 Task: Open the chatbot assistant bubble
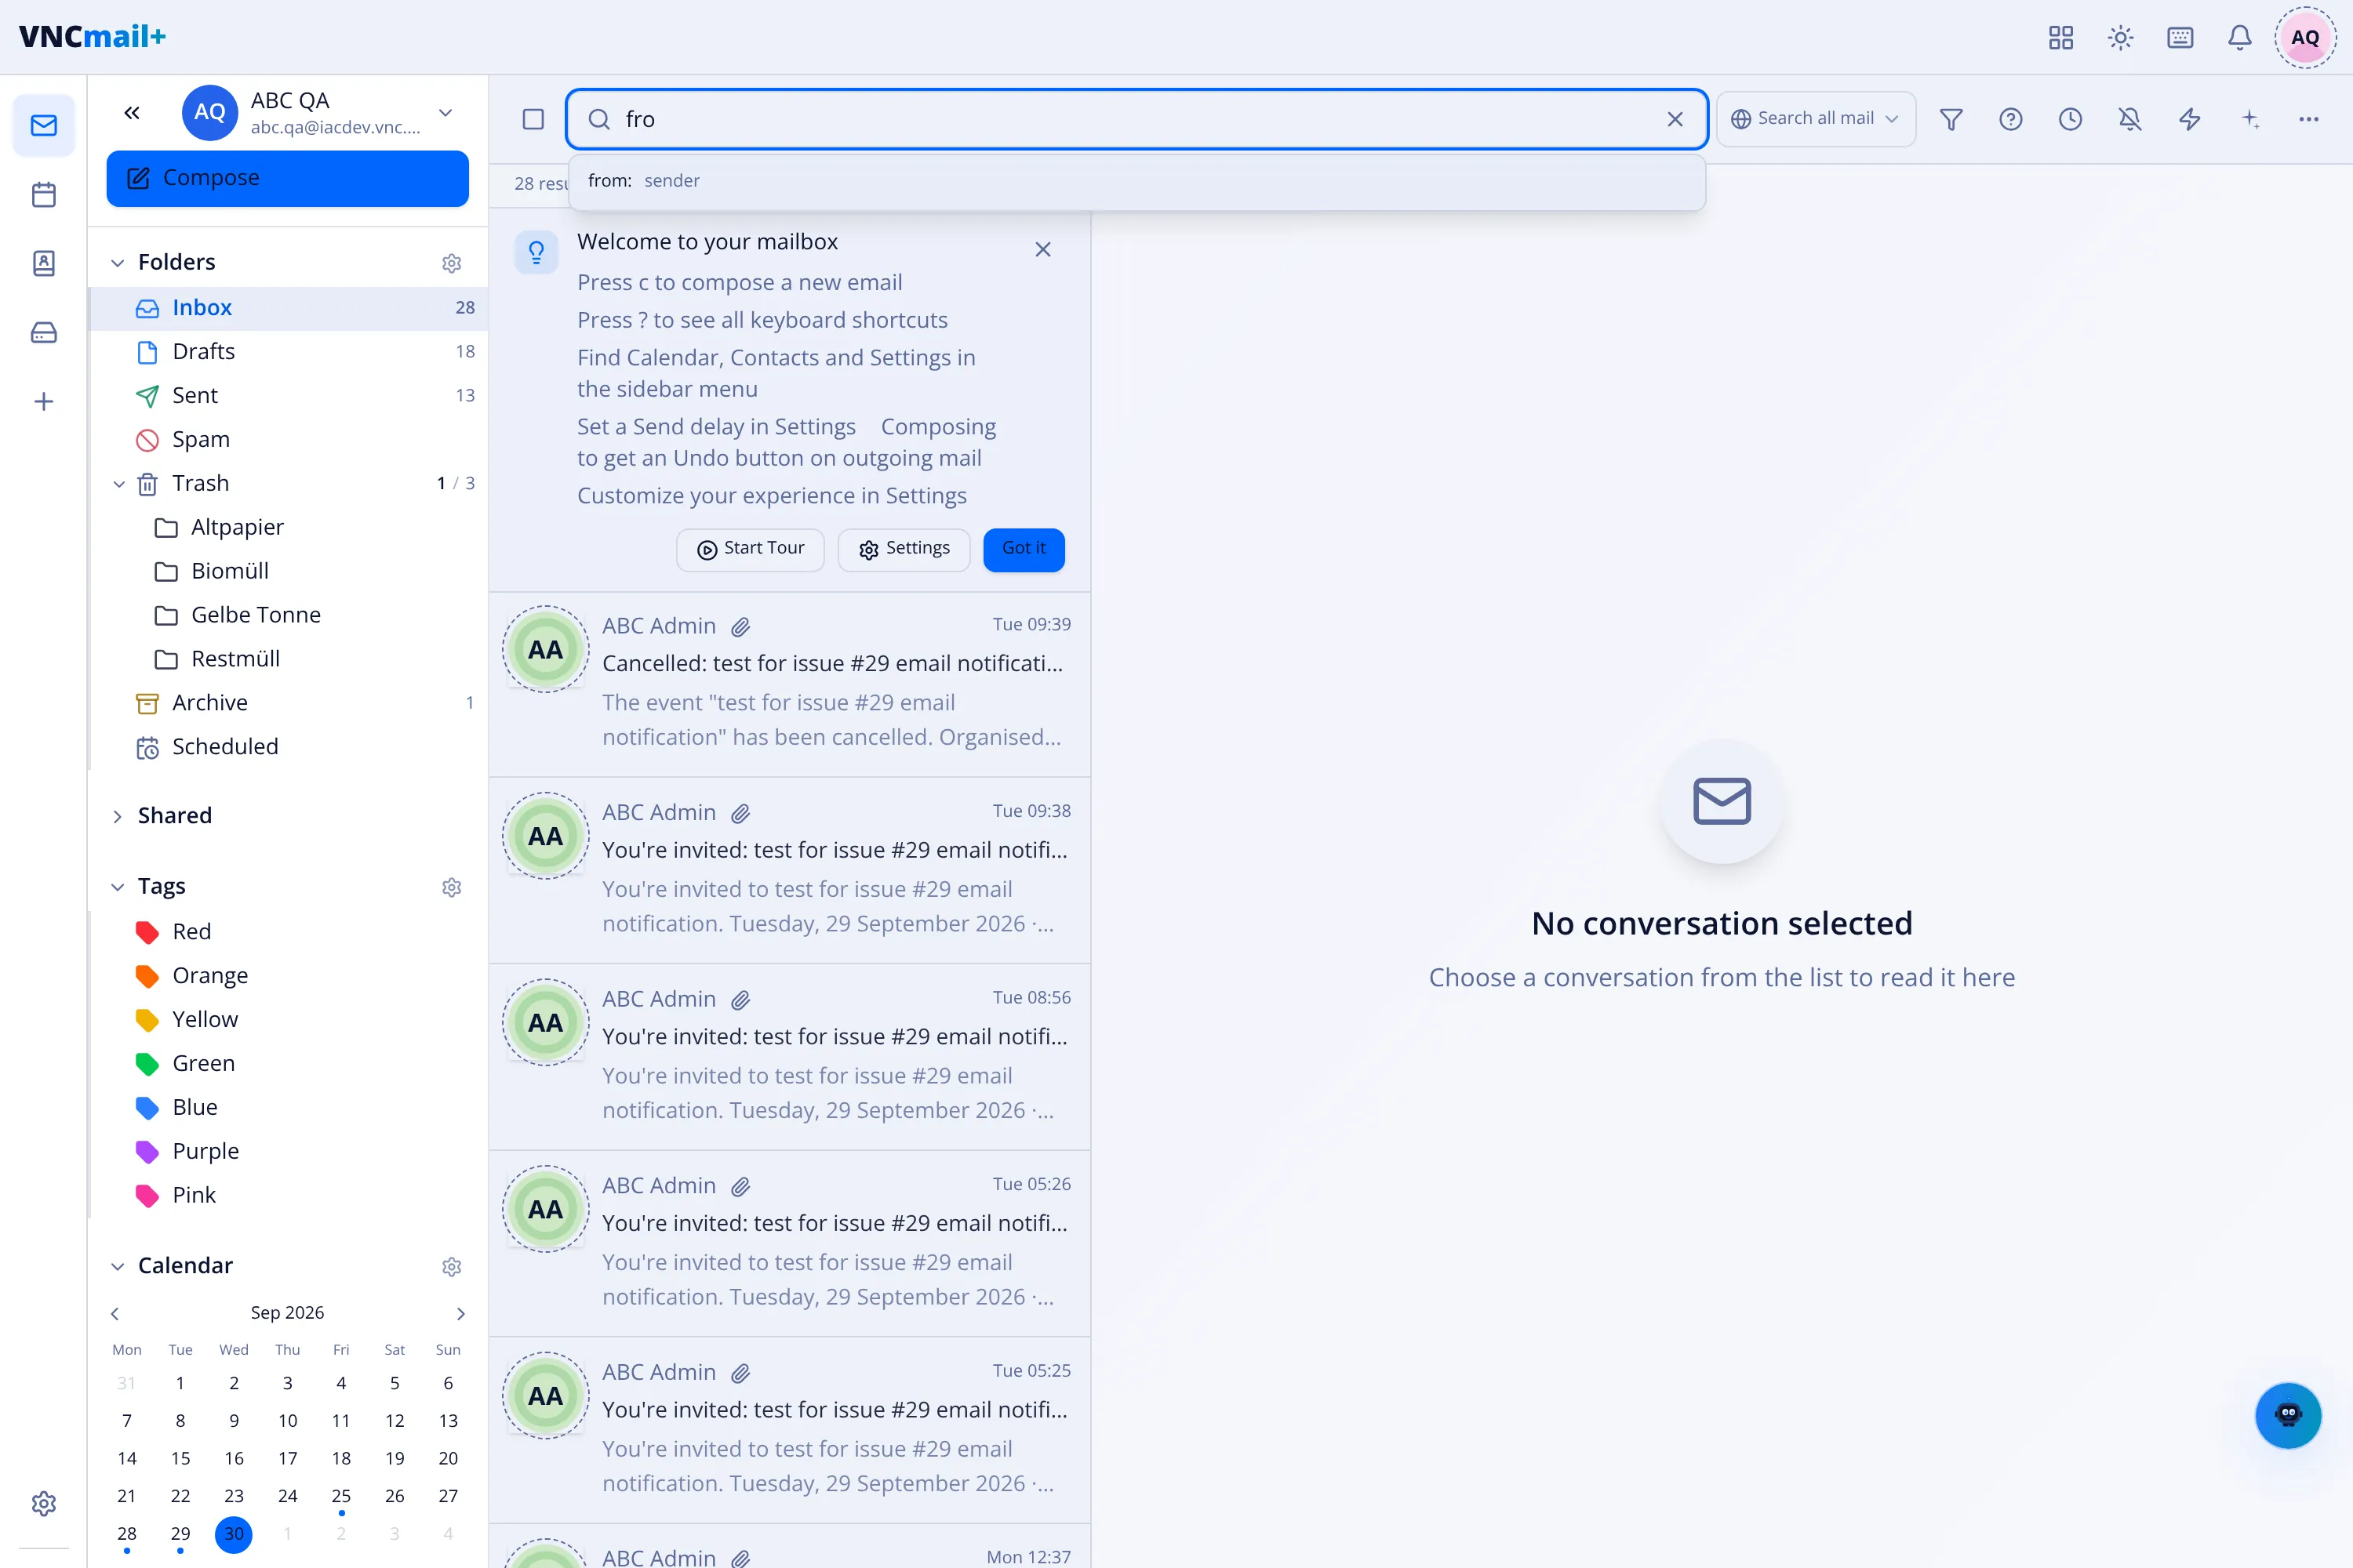(x=2288, y=1415)
